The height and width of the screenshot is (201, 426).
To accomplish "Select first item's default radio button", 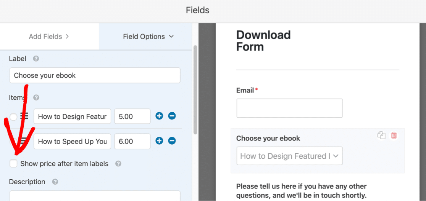I will (13, 117).
